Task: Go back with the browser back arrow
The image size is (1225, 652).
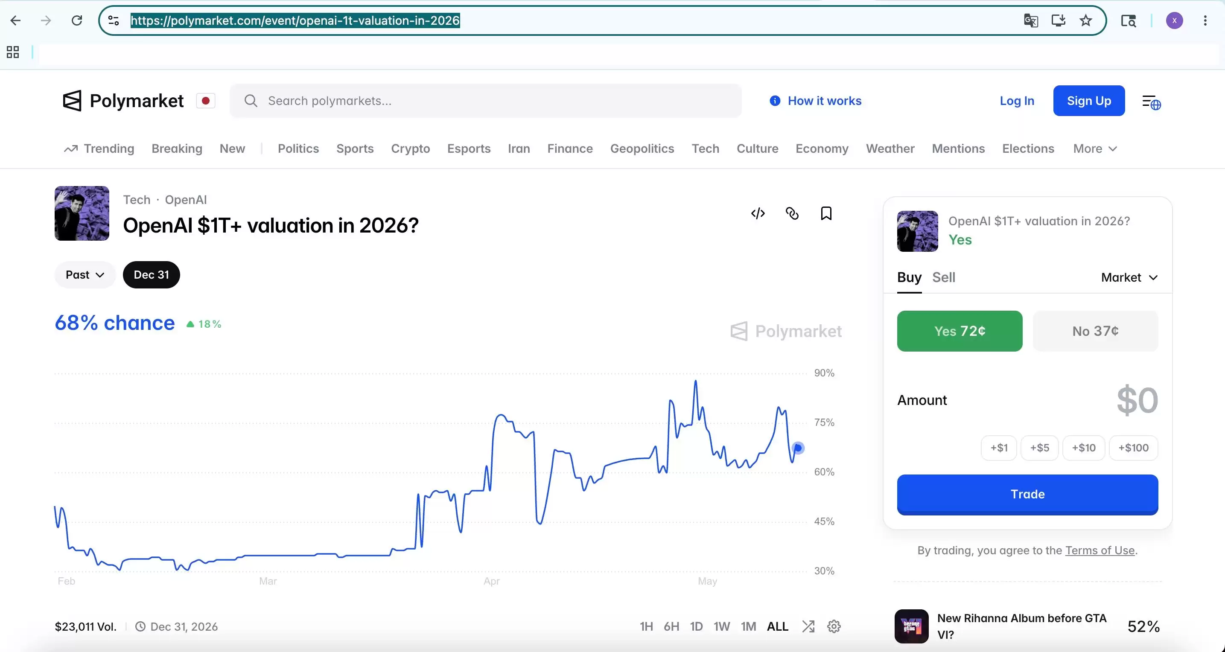Action: coord(16,20)
